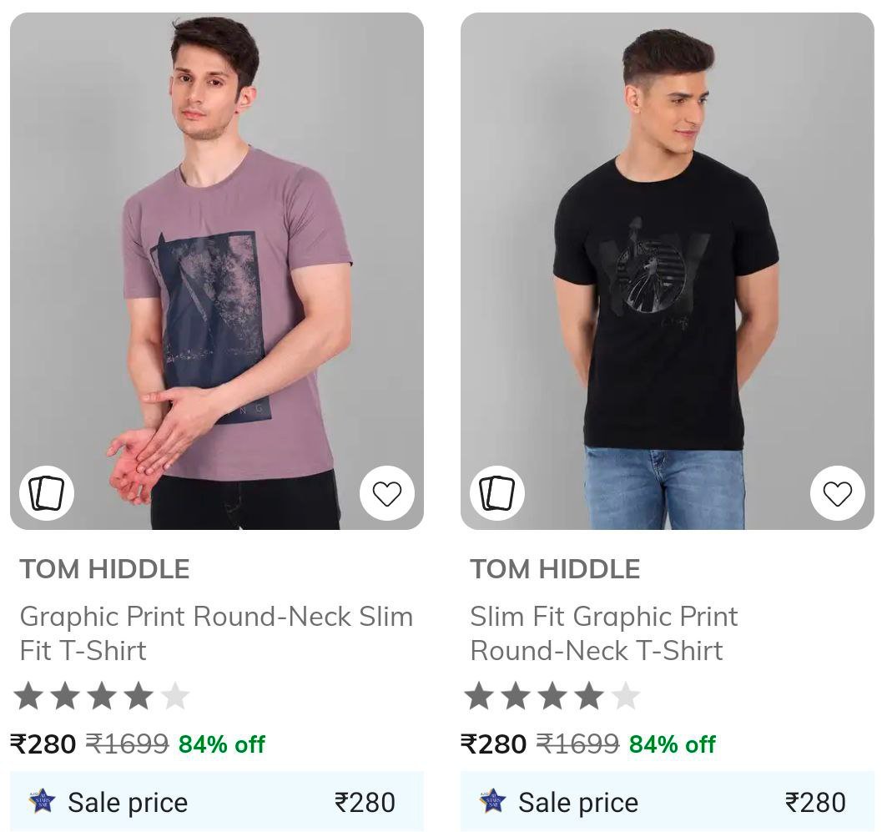The height and width of the screenshot is (832, 892).
Task: Tap 84% off label on left product
Action: 222,744
